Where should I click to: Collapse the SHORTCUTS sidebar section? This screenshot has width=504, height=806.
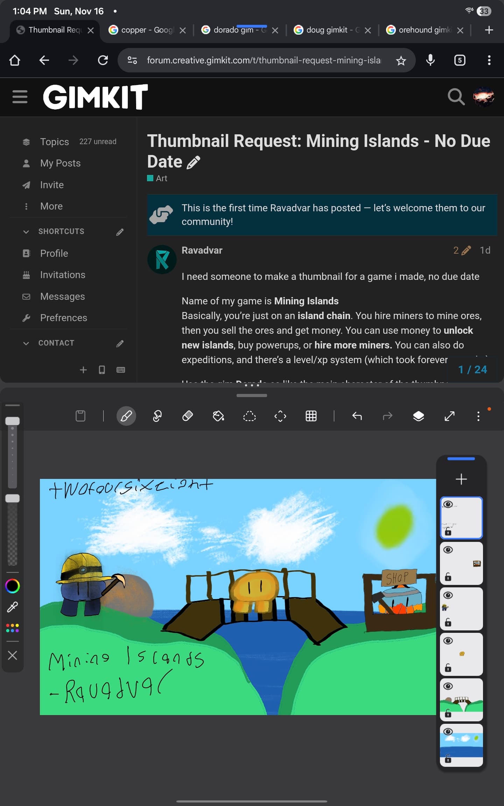26,232
